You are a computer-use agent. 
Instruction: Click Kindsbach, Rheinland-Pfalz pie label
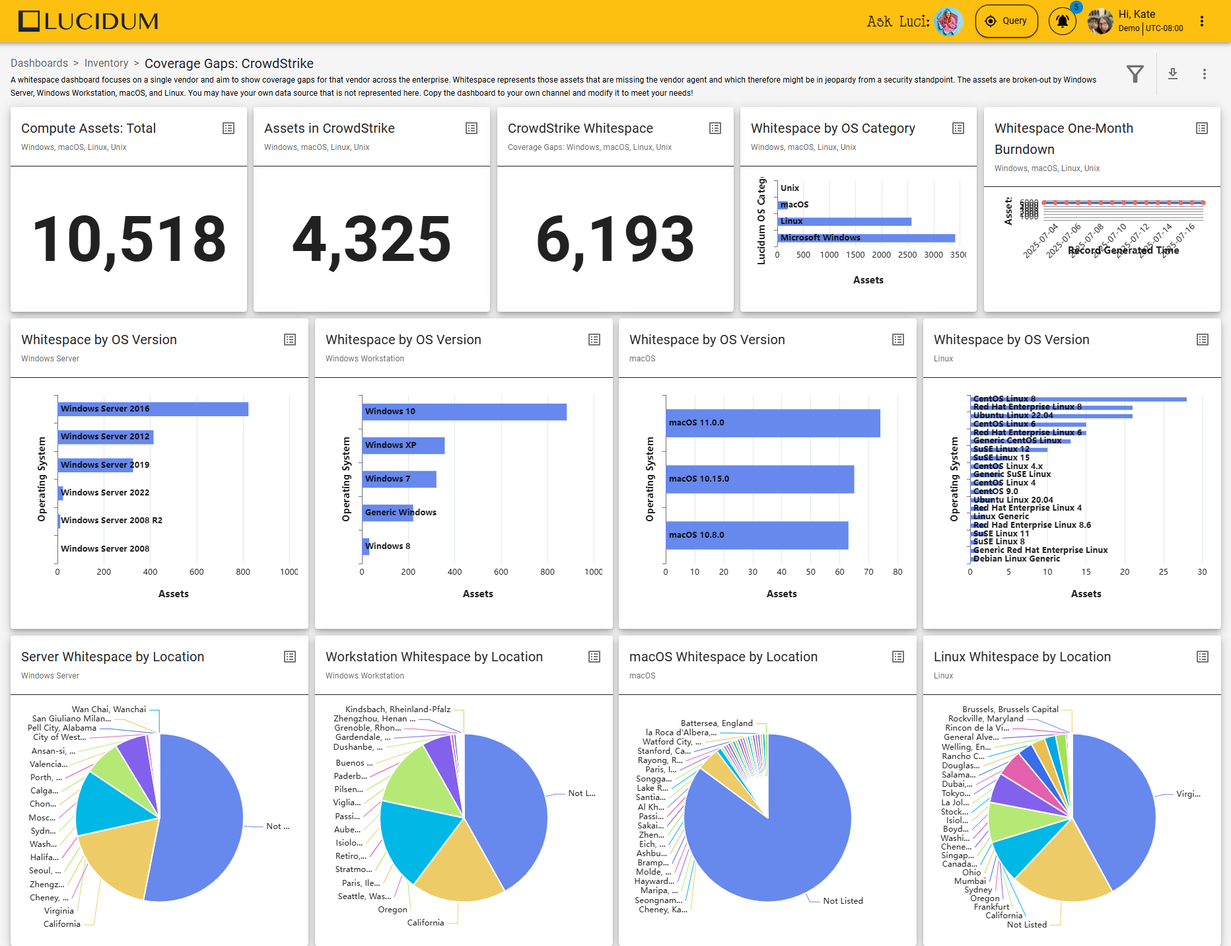[398, 709]
